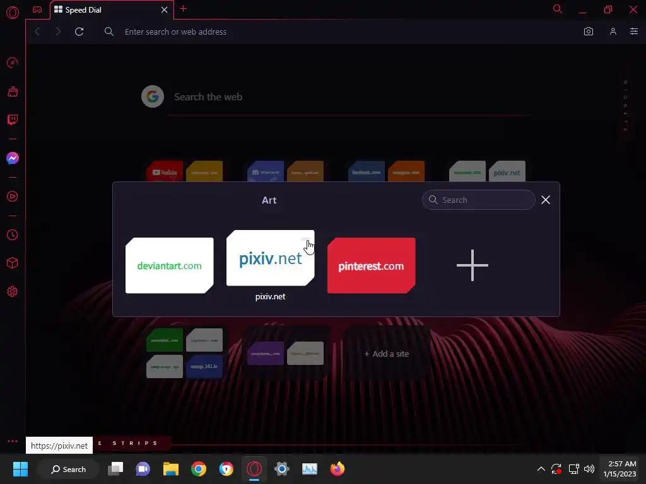Open the taskbar Search box
This screenshot has height=484, width=646.
(68, 469)
